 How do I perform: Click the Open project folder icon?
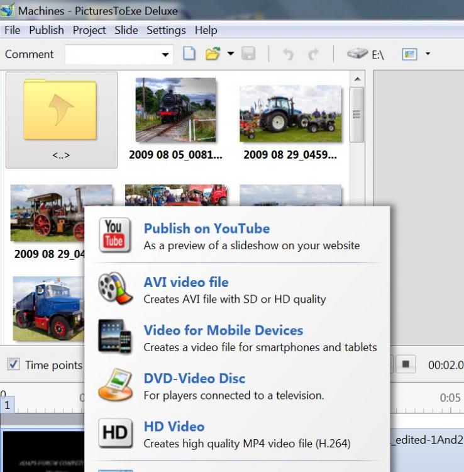213,54
